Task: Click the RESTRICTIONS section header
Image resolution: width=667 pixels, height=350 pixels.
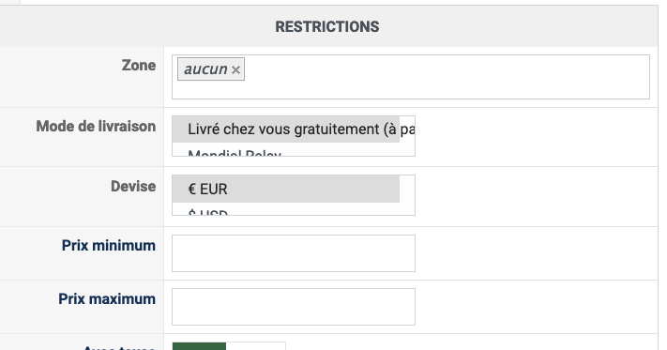Action: coord(327,27)
